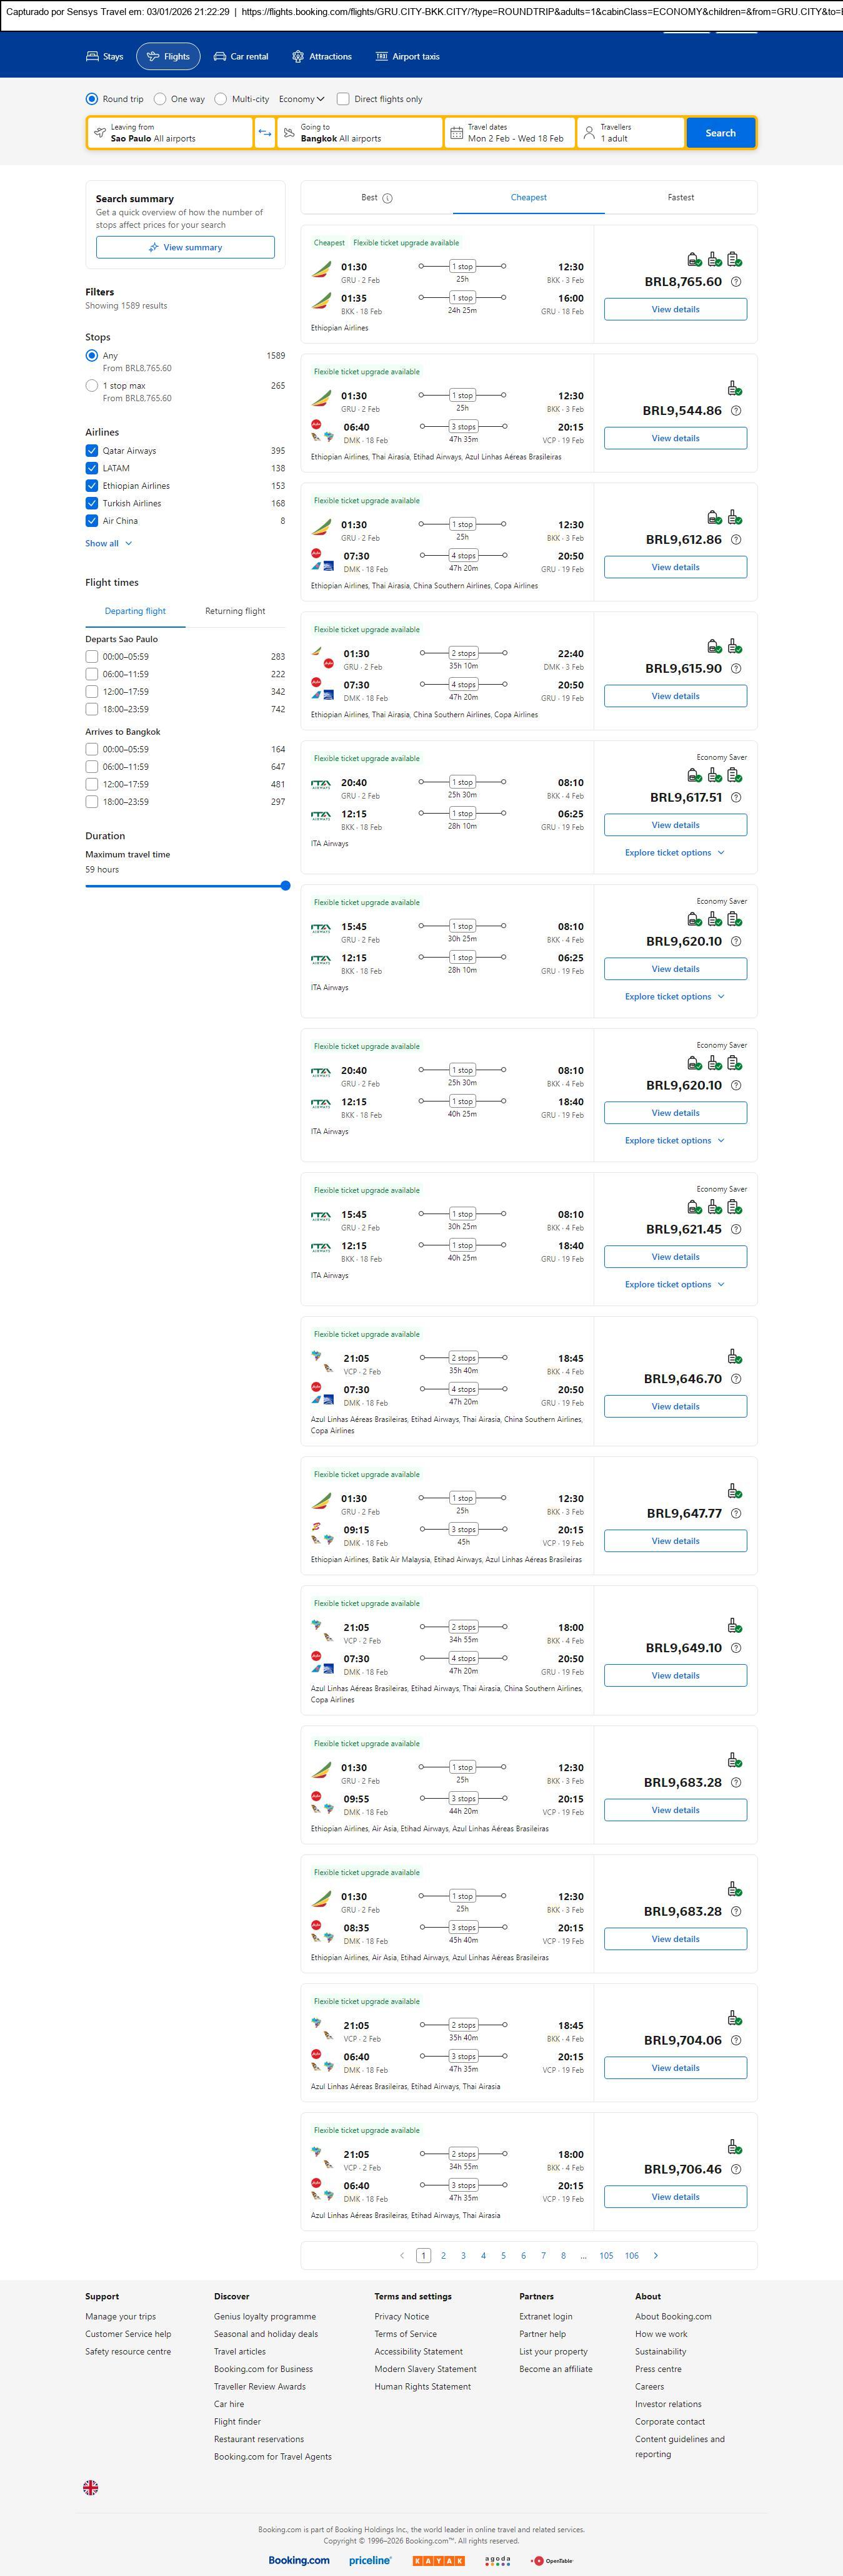This screenshot has width=843, height=2576.
Task: Click the UK flag language icon
Action: click(91, 2487)
